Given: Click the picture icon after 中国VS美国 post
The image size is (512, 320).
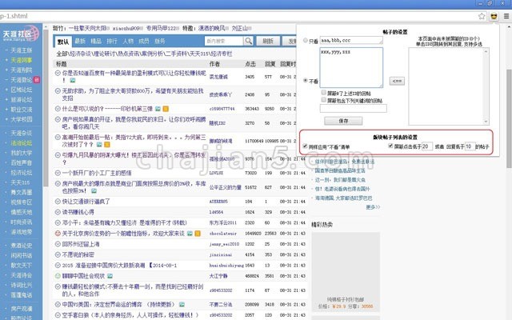Looking at the screenshot, I should (182, 305).
